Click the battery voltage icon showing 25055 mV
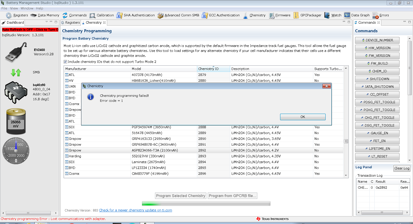 (16, 122)
